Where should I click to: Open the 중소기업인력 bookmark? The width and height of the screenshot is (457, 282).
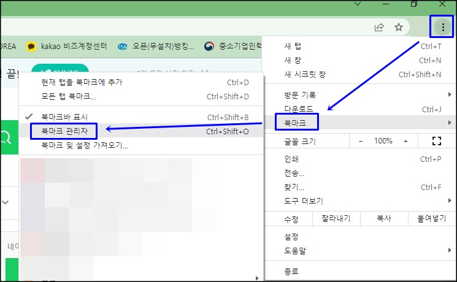pyautogui.click(x=232, y=47)
